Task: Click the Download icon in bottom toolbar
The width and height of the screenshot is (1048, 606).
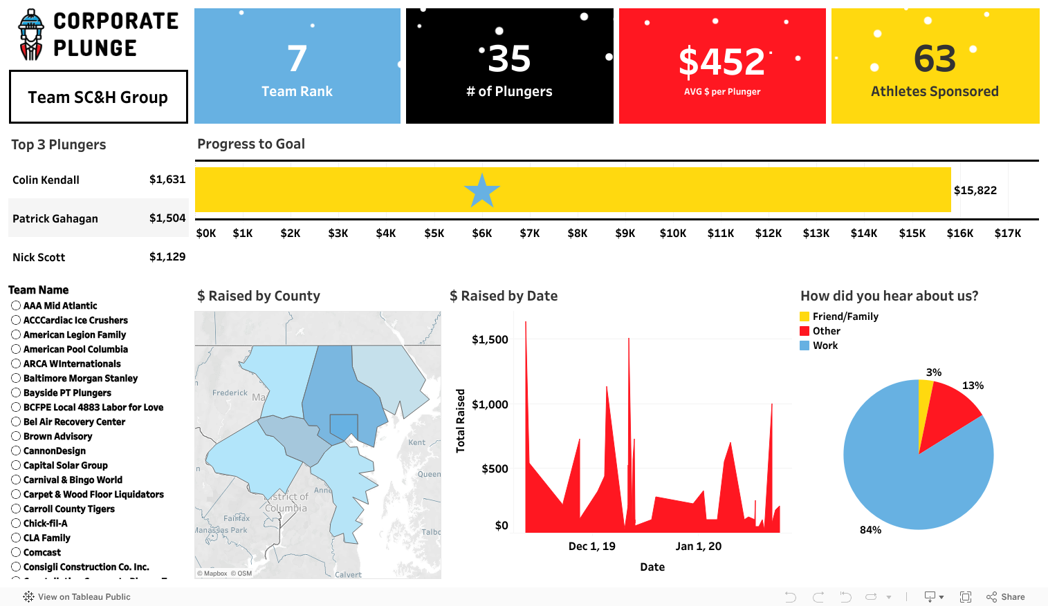Action: 930,597
